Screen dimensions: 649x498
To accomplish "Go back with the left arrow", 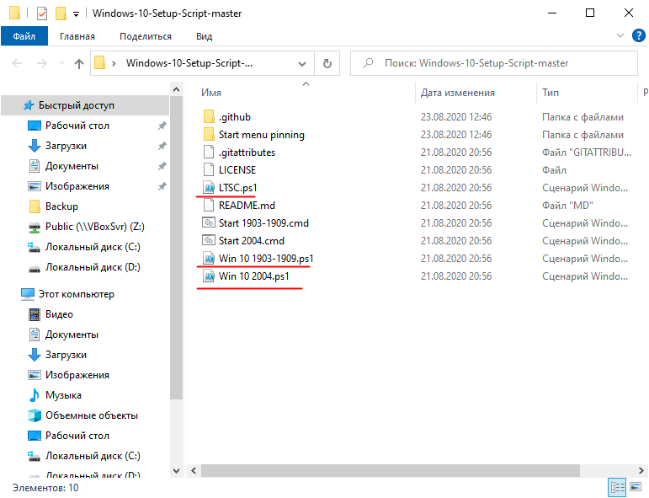I will [x=17, y=63].
